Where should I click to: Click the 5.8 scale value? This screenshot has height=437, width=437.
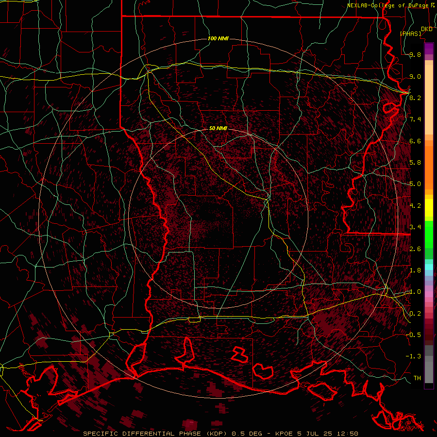415,163
